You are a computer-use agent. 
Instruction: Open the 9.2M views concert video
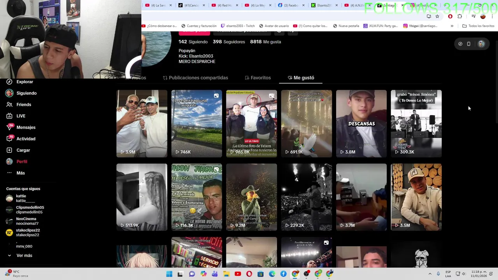point(252,197)
